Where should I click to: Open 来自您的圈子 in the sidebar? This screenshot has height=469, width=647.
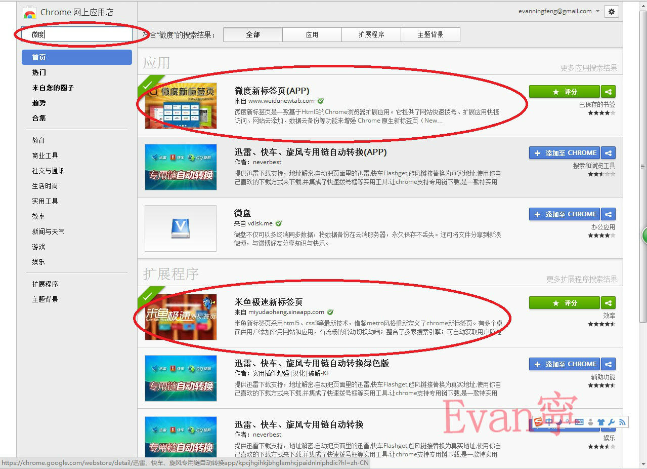pyautogui.click(x=53, y=88)
